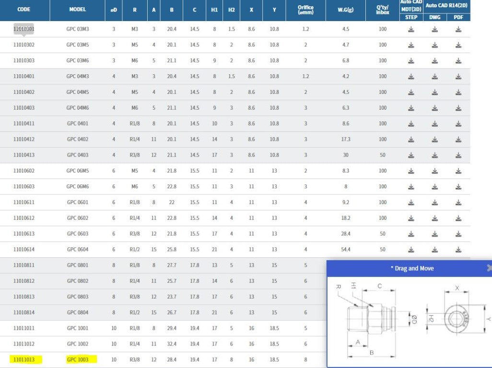
Task: Click the CODE column header
Action: point(24,10)
